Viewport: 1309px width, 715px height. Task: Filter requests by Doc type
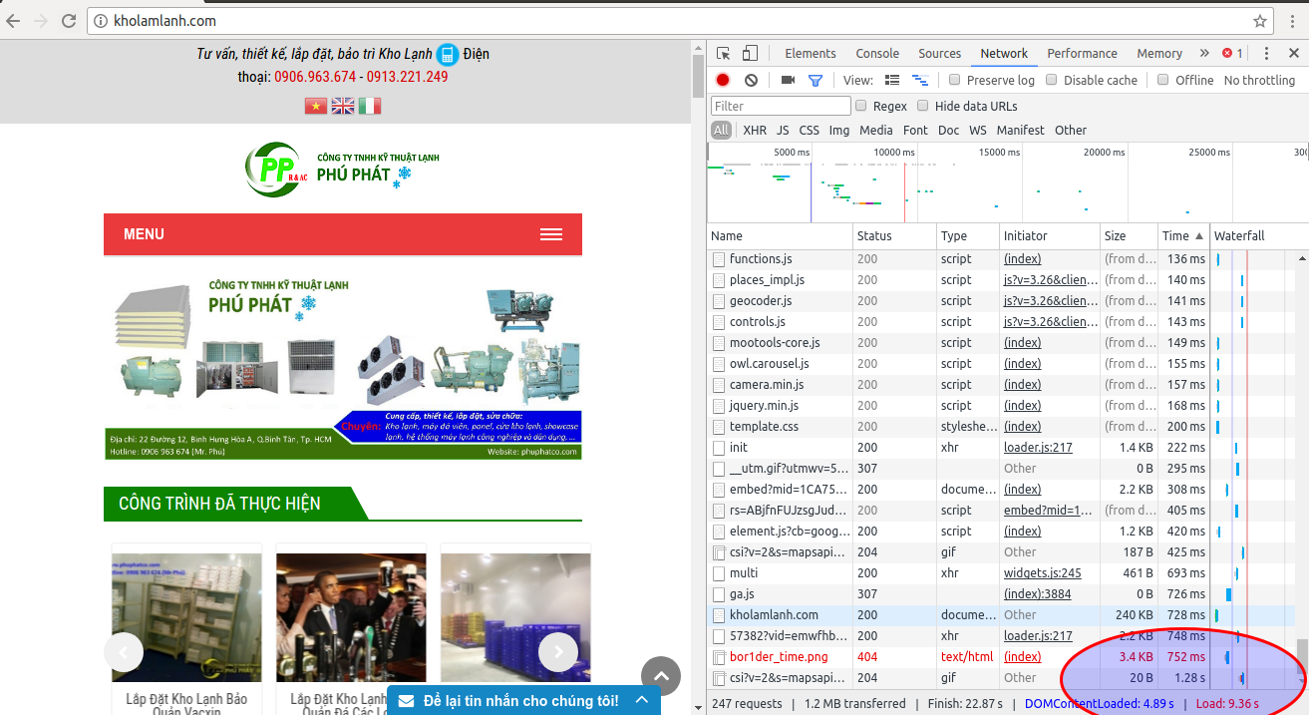(949, 130)
